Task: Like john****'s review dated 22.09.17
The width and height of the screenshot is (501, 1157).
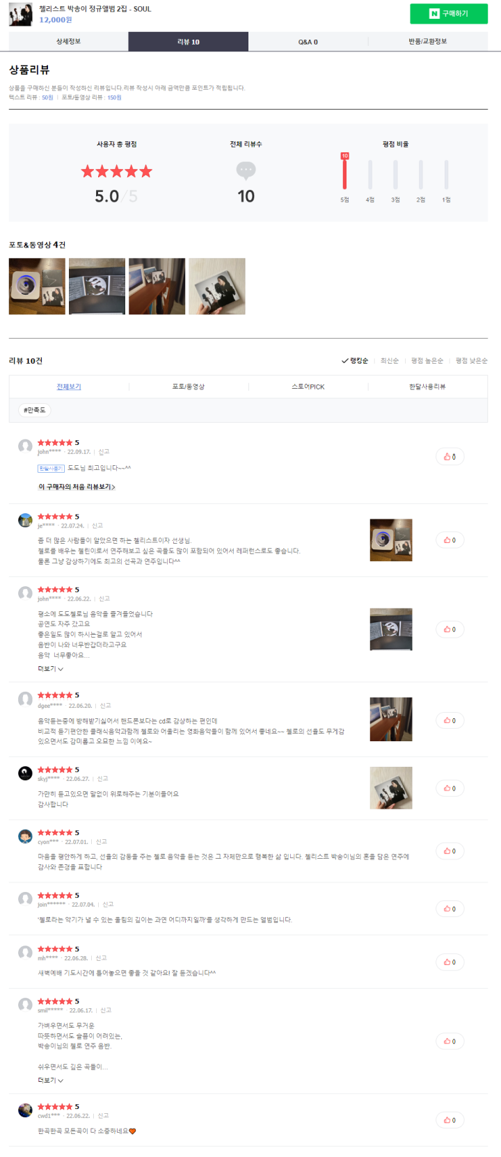Action: (450, 457)
